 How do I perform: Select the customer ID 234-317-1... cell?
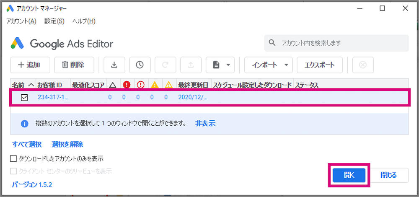(53, 98)
